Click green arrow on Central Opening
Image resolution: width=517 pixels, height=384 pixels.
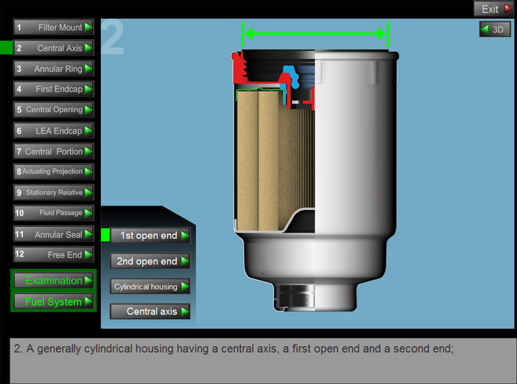[88, 109]
